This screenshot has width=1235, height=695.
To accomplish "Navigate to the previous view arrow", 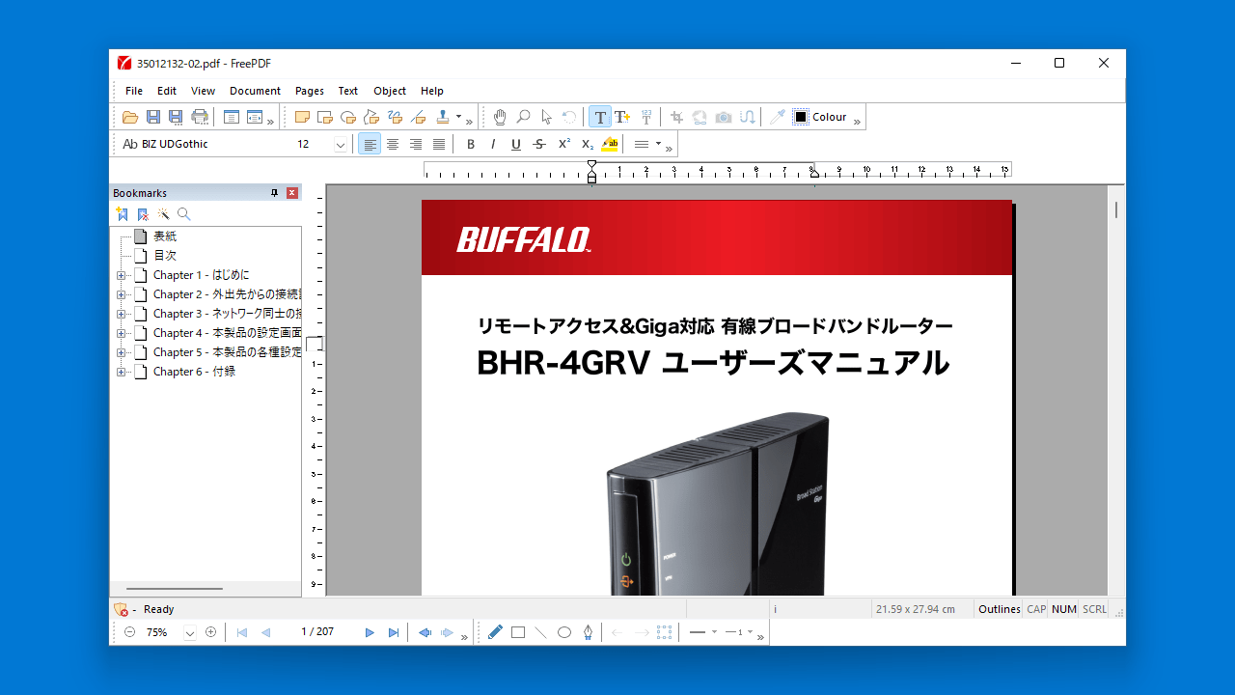I will tap(425, 632).
